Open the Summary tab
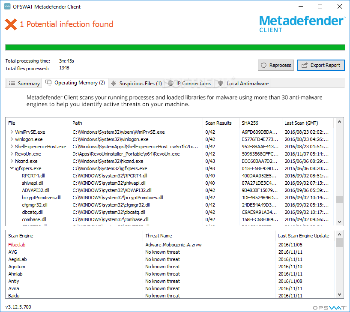 24,83
